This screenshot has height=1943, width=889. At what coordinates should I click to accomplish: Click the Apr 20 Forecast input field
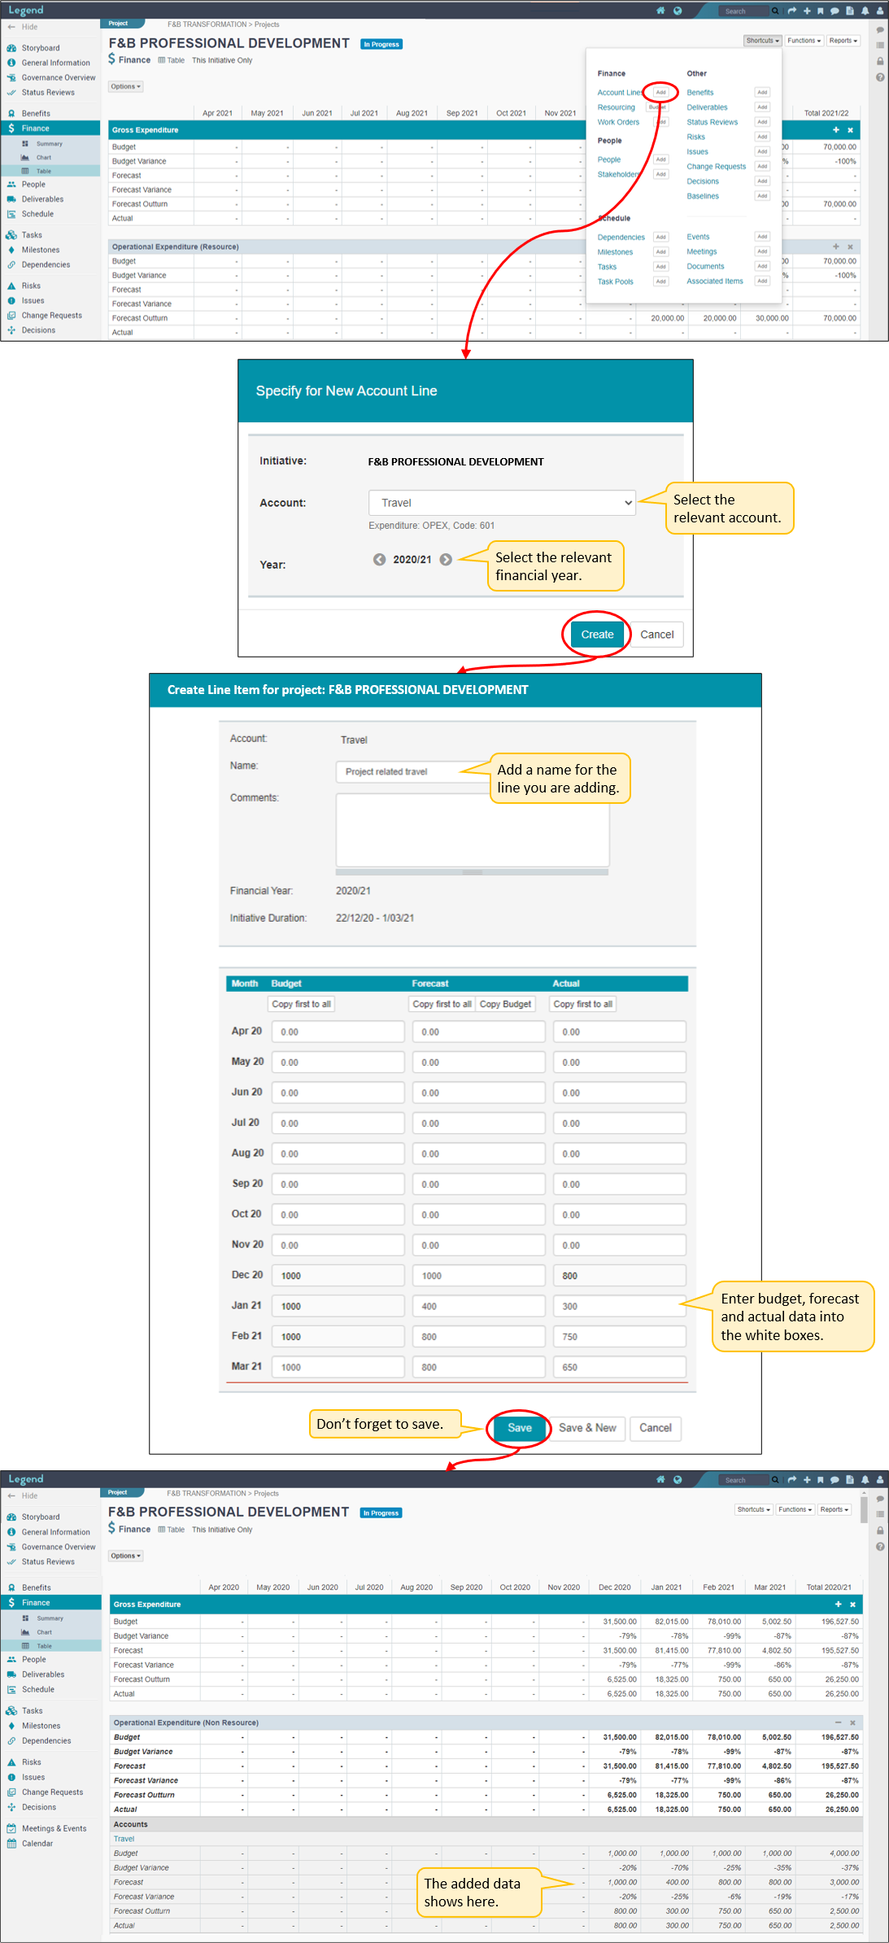pyautogui.click(x=478, y=1032)
